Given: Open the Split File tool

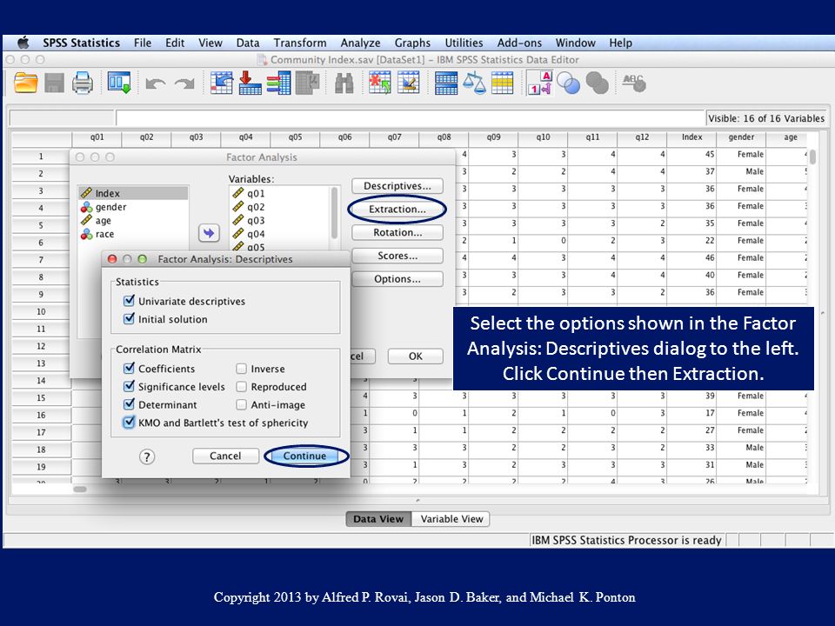Looking at the screenshot, I should (445, 83).
